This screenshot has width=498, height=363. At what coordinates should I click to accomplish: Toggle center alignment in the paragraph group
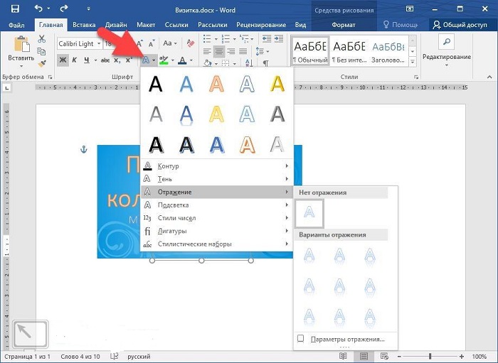pyautogui.click(x=221, y=52)
